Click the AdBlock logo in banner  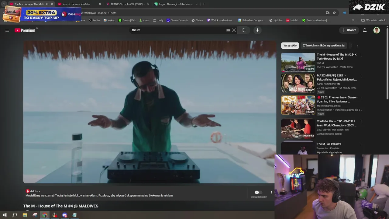[28, 191]
